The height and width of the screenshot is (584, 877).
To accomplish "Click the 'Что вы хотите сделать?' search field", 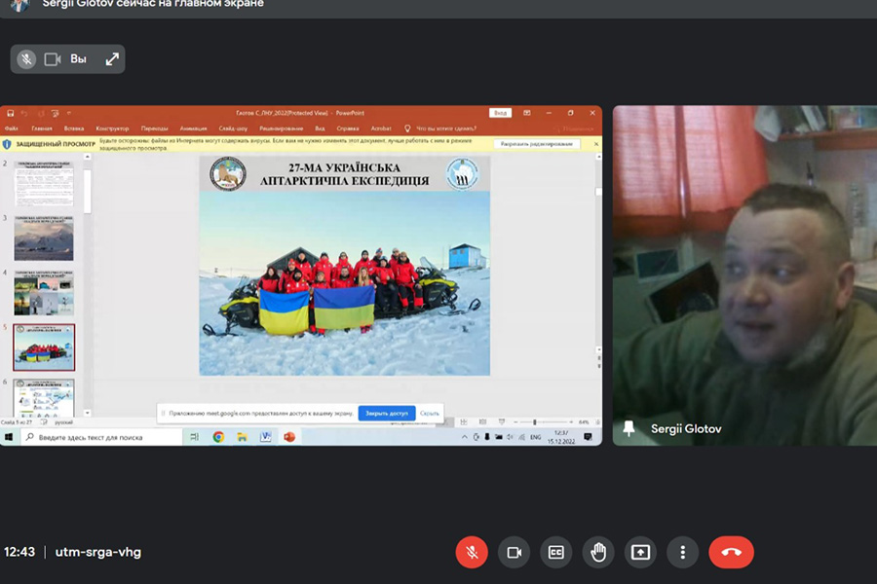I will click(446, 128).
